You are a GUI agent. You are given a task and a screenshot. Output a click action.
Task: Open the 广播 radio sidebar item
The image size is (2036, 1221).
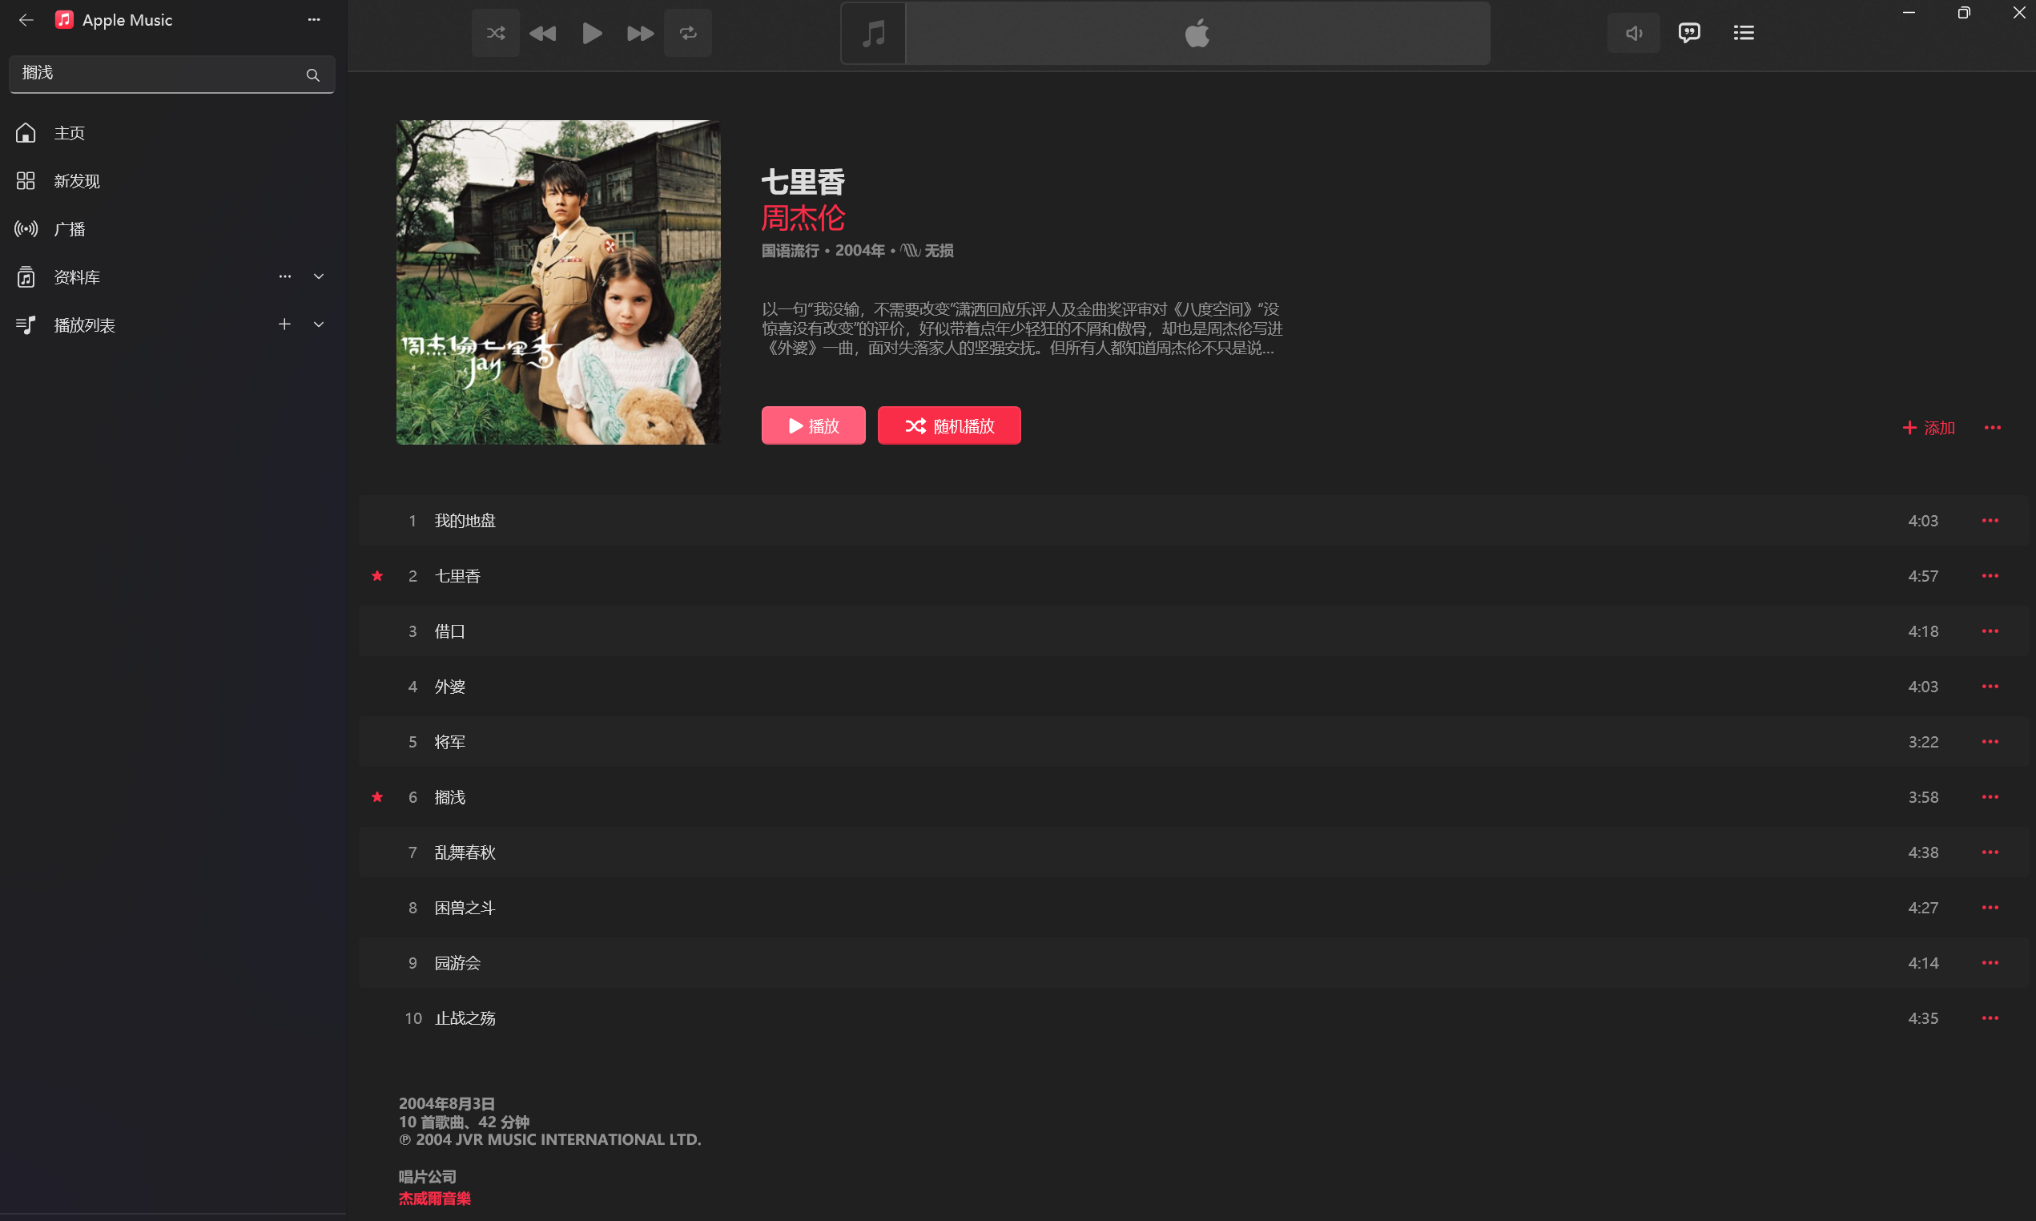[69, 228]
